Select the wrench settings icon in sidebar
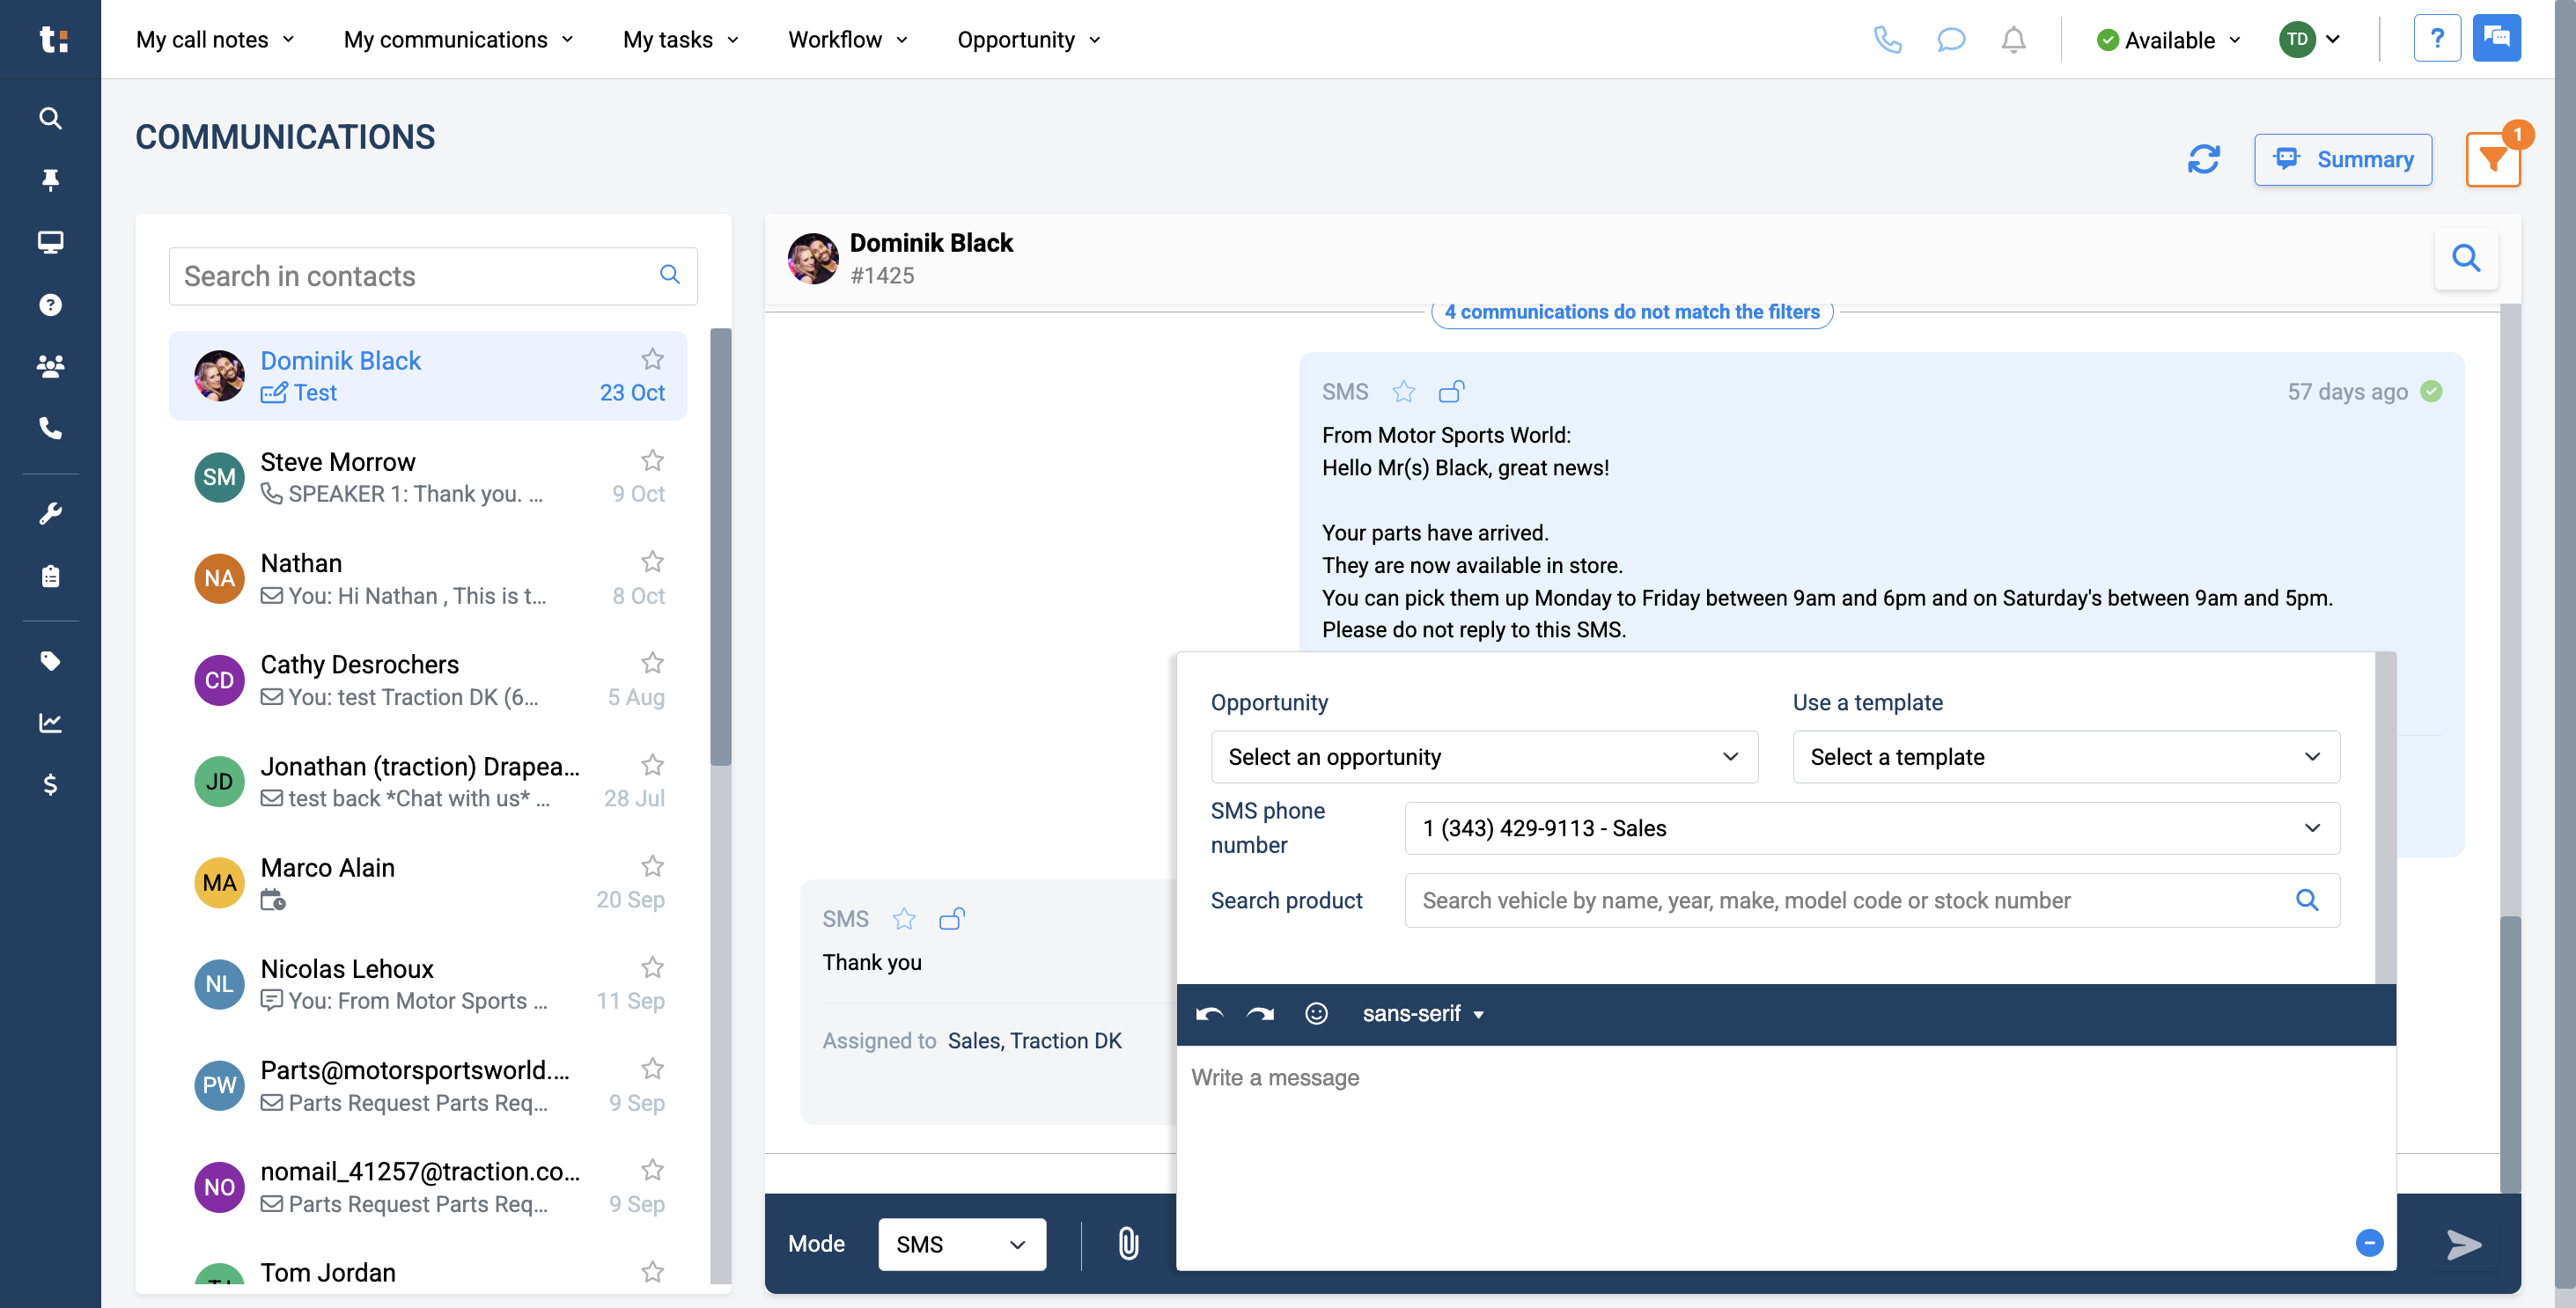Screen dimensions: 2576x1308 tap(50, 512)
